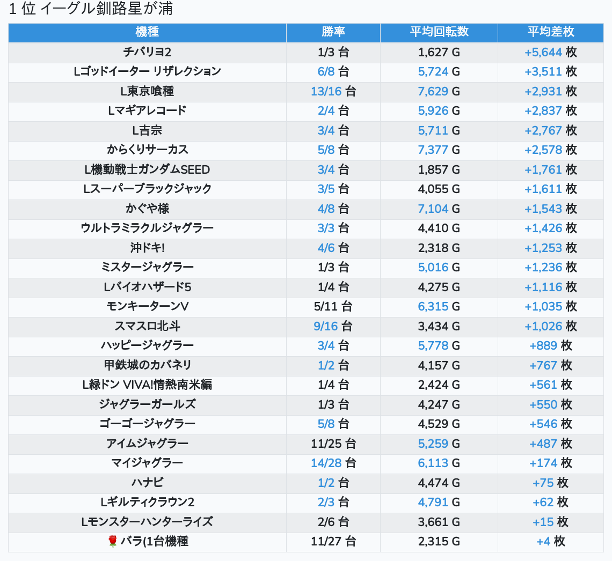Select the Lバイオハザード5 machine name

click(x=147, y=287)
